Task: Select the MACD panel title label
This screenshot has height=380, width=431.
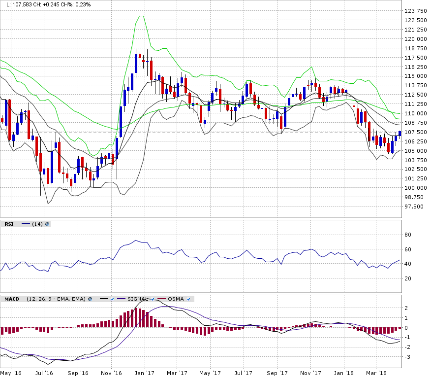Action: point(12,299)
